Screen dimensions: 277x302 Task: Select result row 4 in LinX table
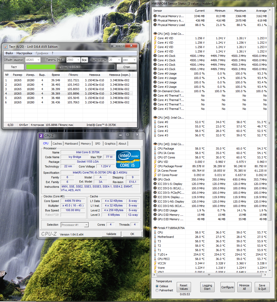tap(68, 93)
